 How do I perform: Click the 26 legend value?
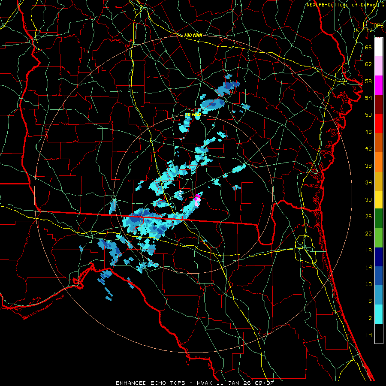pos(368,217)
